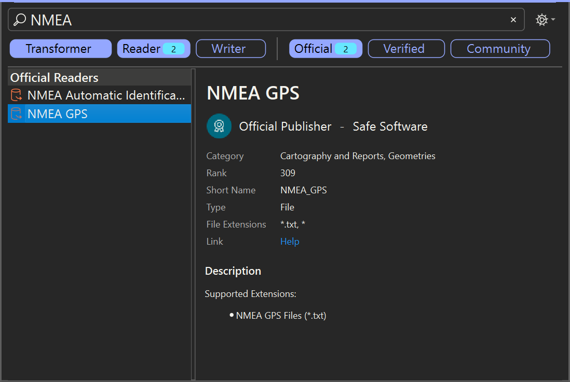Toggle the Writer filter
Image resolution: width=570 pixels, height=382 pixels.
[231, 49]
